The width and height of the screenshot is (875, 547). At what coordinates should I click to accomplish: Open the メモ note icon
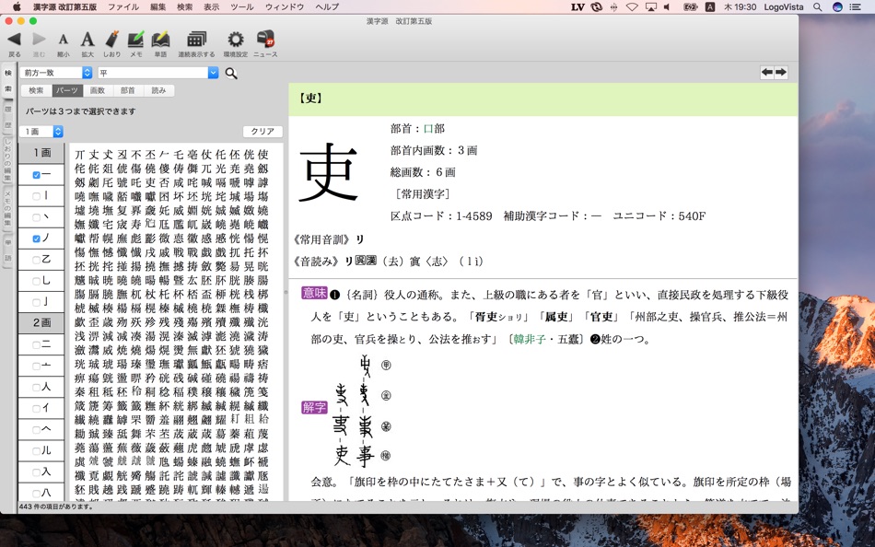click(135, 40)
